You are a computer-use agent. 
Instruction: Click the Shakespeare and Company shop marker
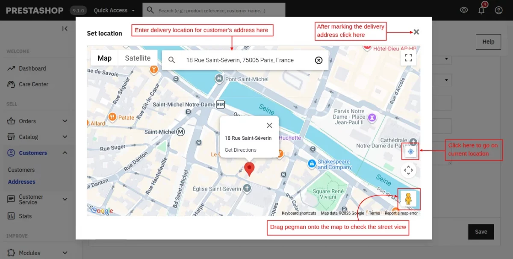click(312, 163)
